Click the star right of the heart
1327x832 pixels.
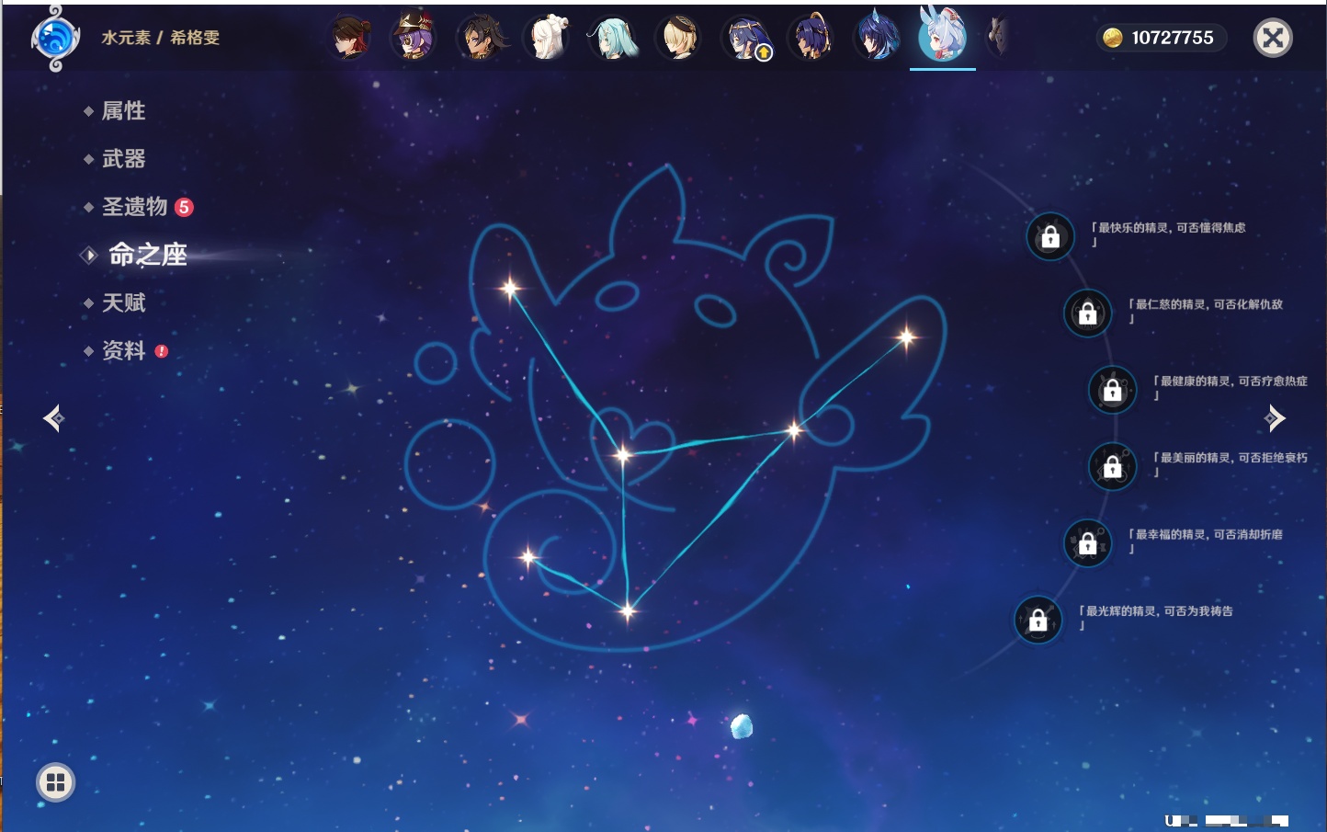pyautogui.click(x=795, y=429)
